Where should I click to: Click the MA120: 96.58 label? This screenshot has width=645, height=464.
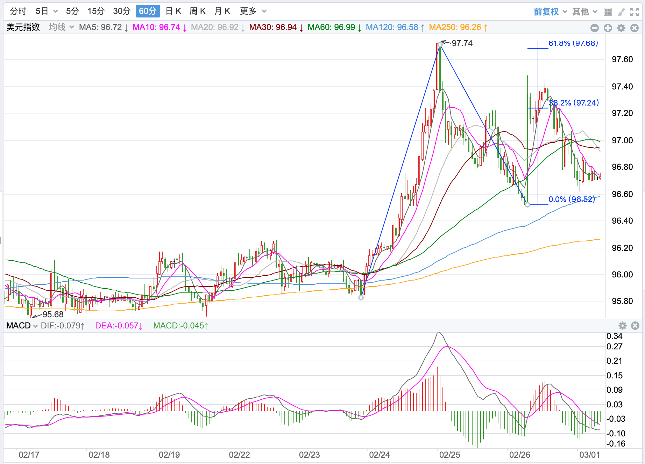395,27
